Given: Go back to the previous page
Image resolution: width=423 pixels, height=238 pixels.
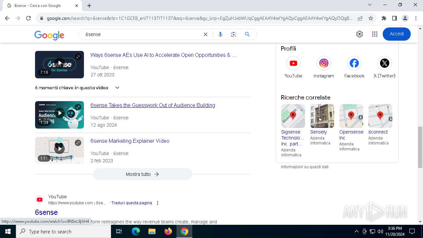Looking at the screenshot, I should coord(7,18).
